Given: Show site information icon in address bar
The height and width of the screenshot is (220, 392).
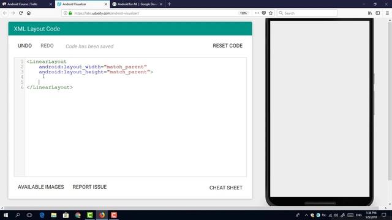Looking at the screenshot, I should [66, 13].
